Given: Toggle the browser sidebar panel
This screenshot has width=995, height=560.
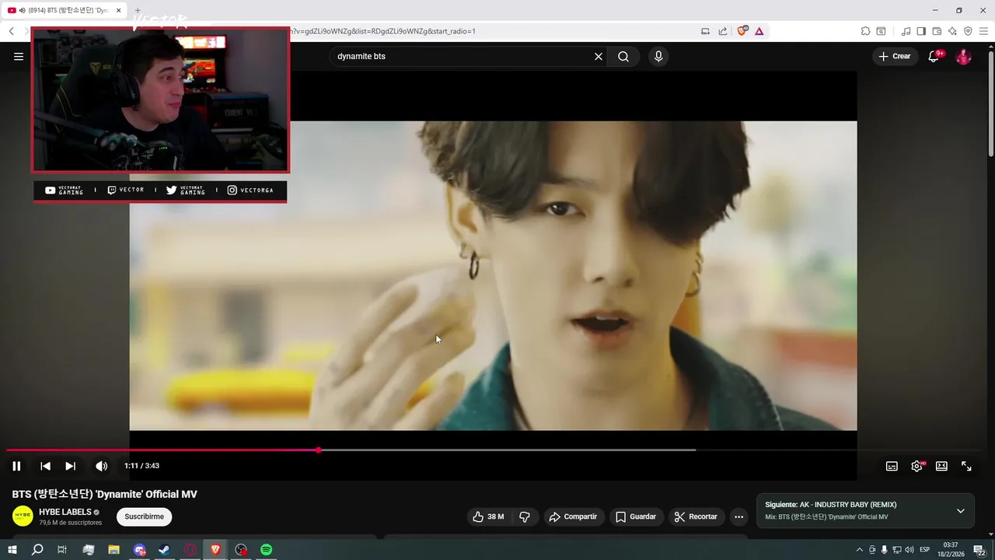Looking at the screenshot, I should (921, 31).
